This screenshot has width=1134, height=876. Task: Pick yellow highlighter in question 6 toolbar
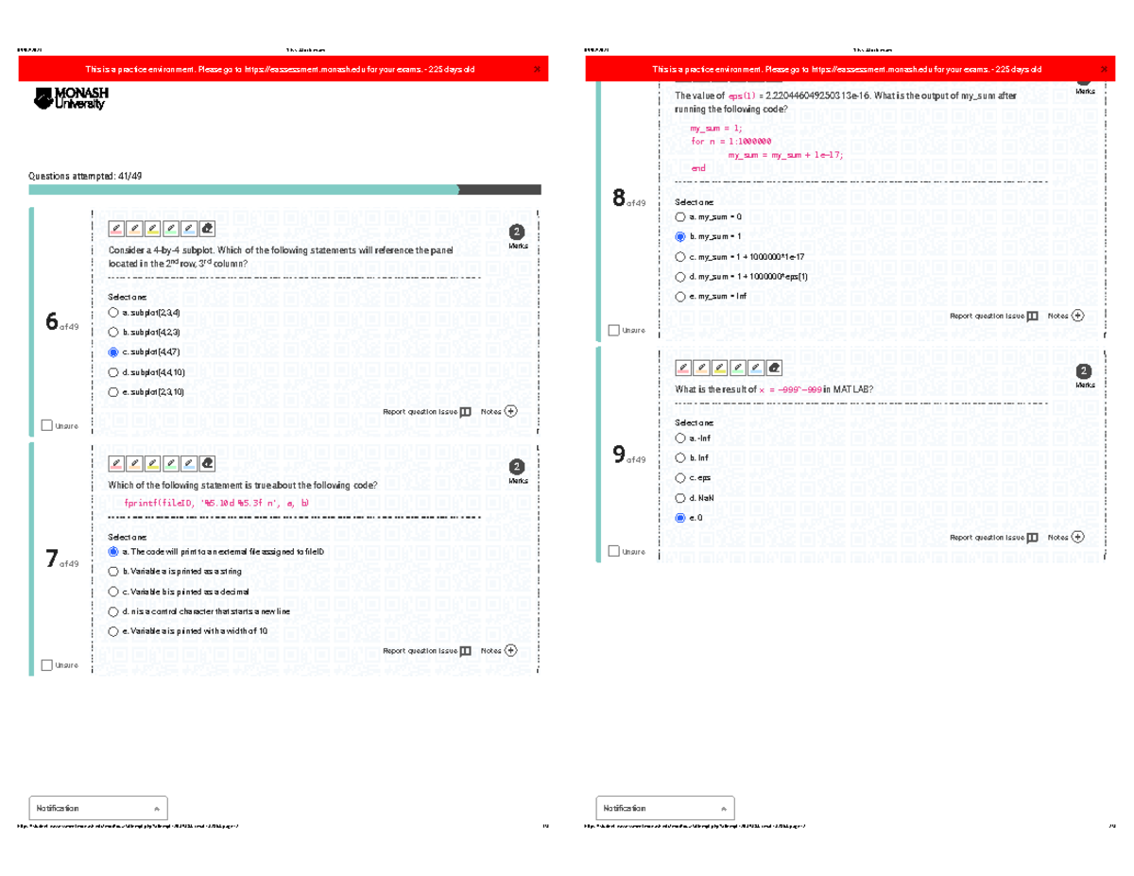(153, 229)
